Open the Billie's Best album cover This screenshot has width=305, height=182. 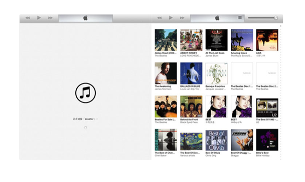[x=267, y=139]
